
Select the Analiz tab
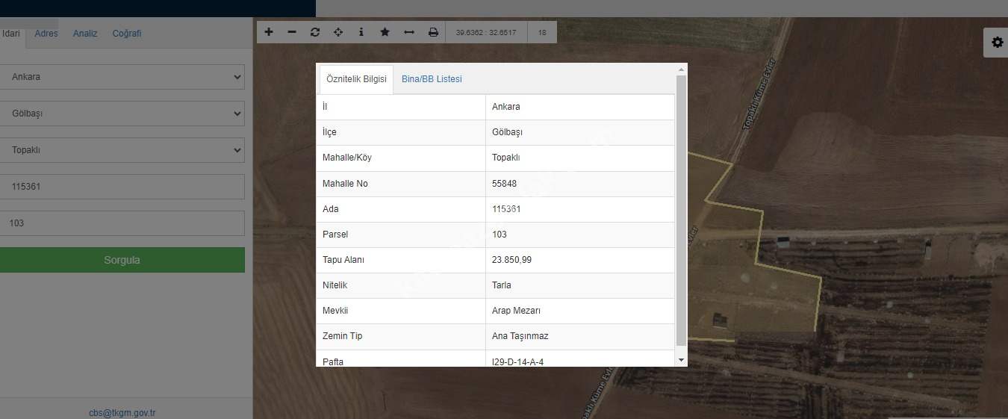[85, 34]
